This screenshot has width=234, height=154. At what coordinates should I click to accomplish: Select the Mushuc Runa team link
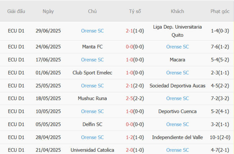click(x=92, y=98)
